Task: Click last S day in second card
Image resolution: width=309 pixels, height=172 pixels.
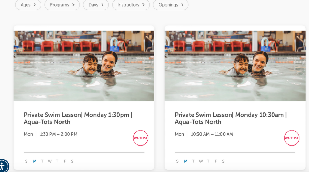Action: (x=223, y=161)
